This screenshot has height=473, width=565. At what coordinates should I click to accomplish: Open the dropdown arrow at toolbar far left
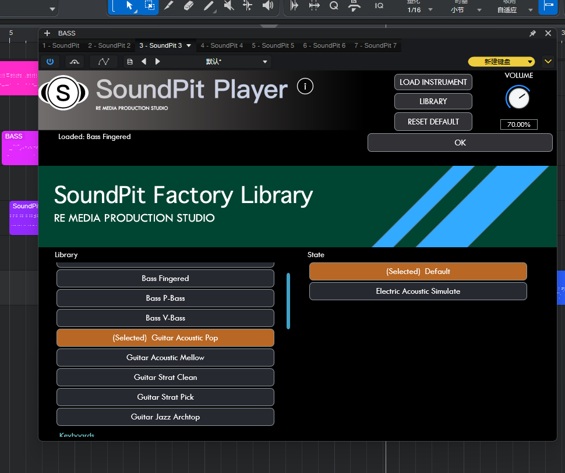click(x=52, y=9)
